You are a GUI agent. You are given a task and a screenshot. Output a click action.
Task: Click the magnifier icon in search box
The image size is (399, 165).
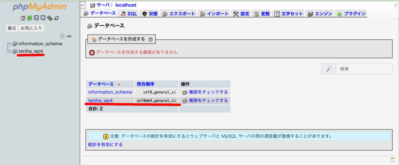(329, 69)
